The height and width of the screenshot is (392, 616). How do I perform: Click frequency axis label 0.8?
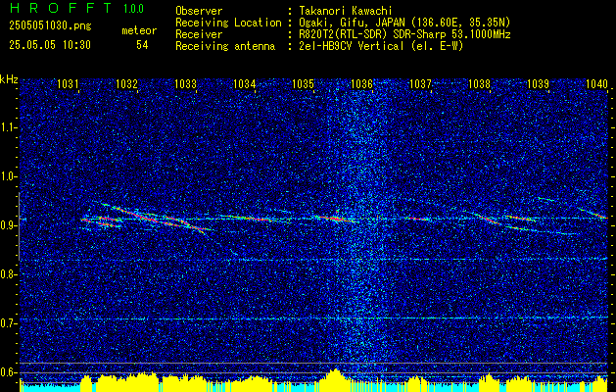coord(8,274)
